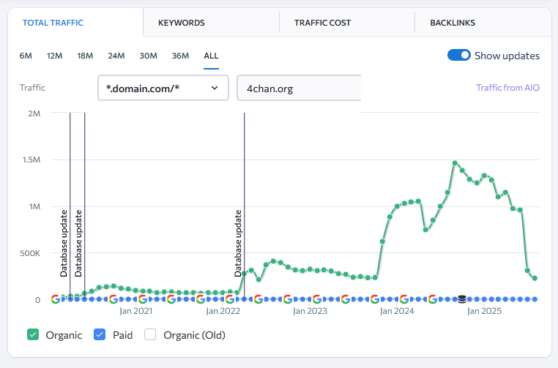558x368 pixels.
Task: Click the Jan 2021 axis label
Action: click(x=136, y=311)
